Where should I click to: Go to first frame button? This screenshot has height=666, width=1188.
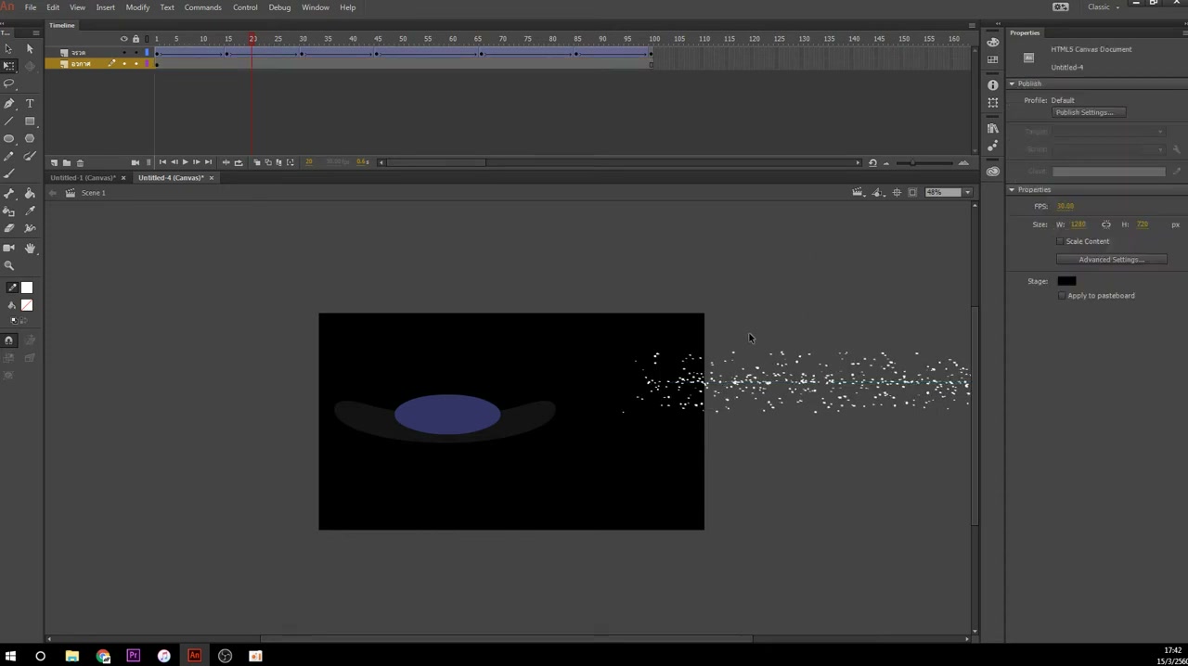(162, 162)
